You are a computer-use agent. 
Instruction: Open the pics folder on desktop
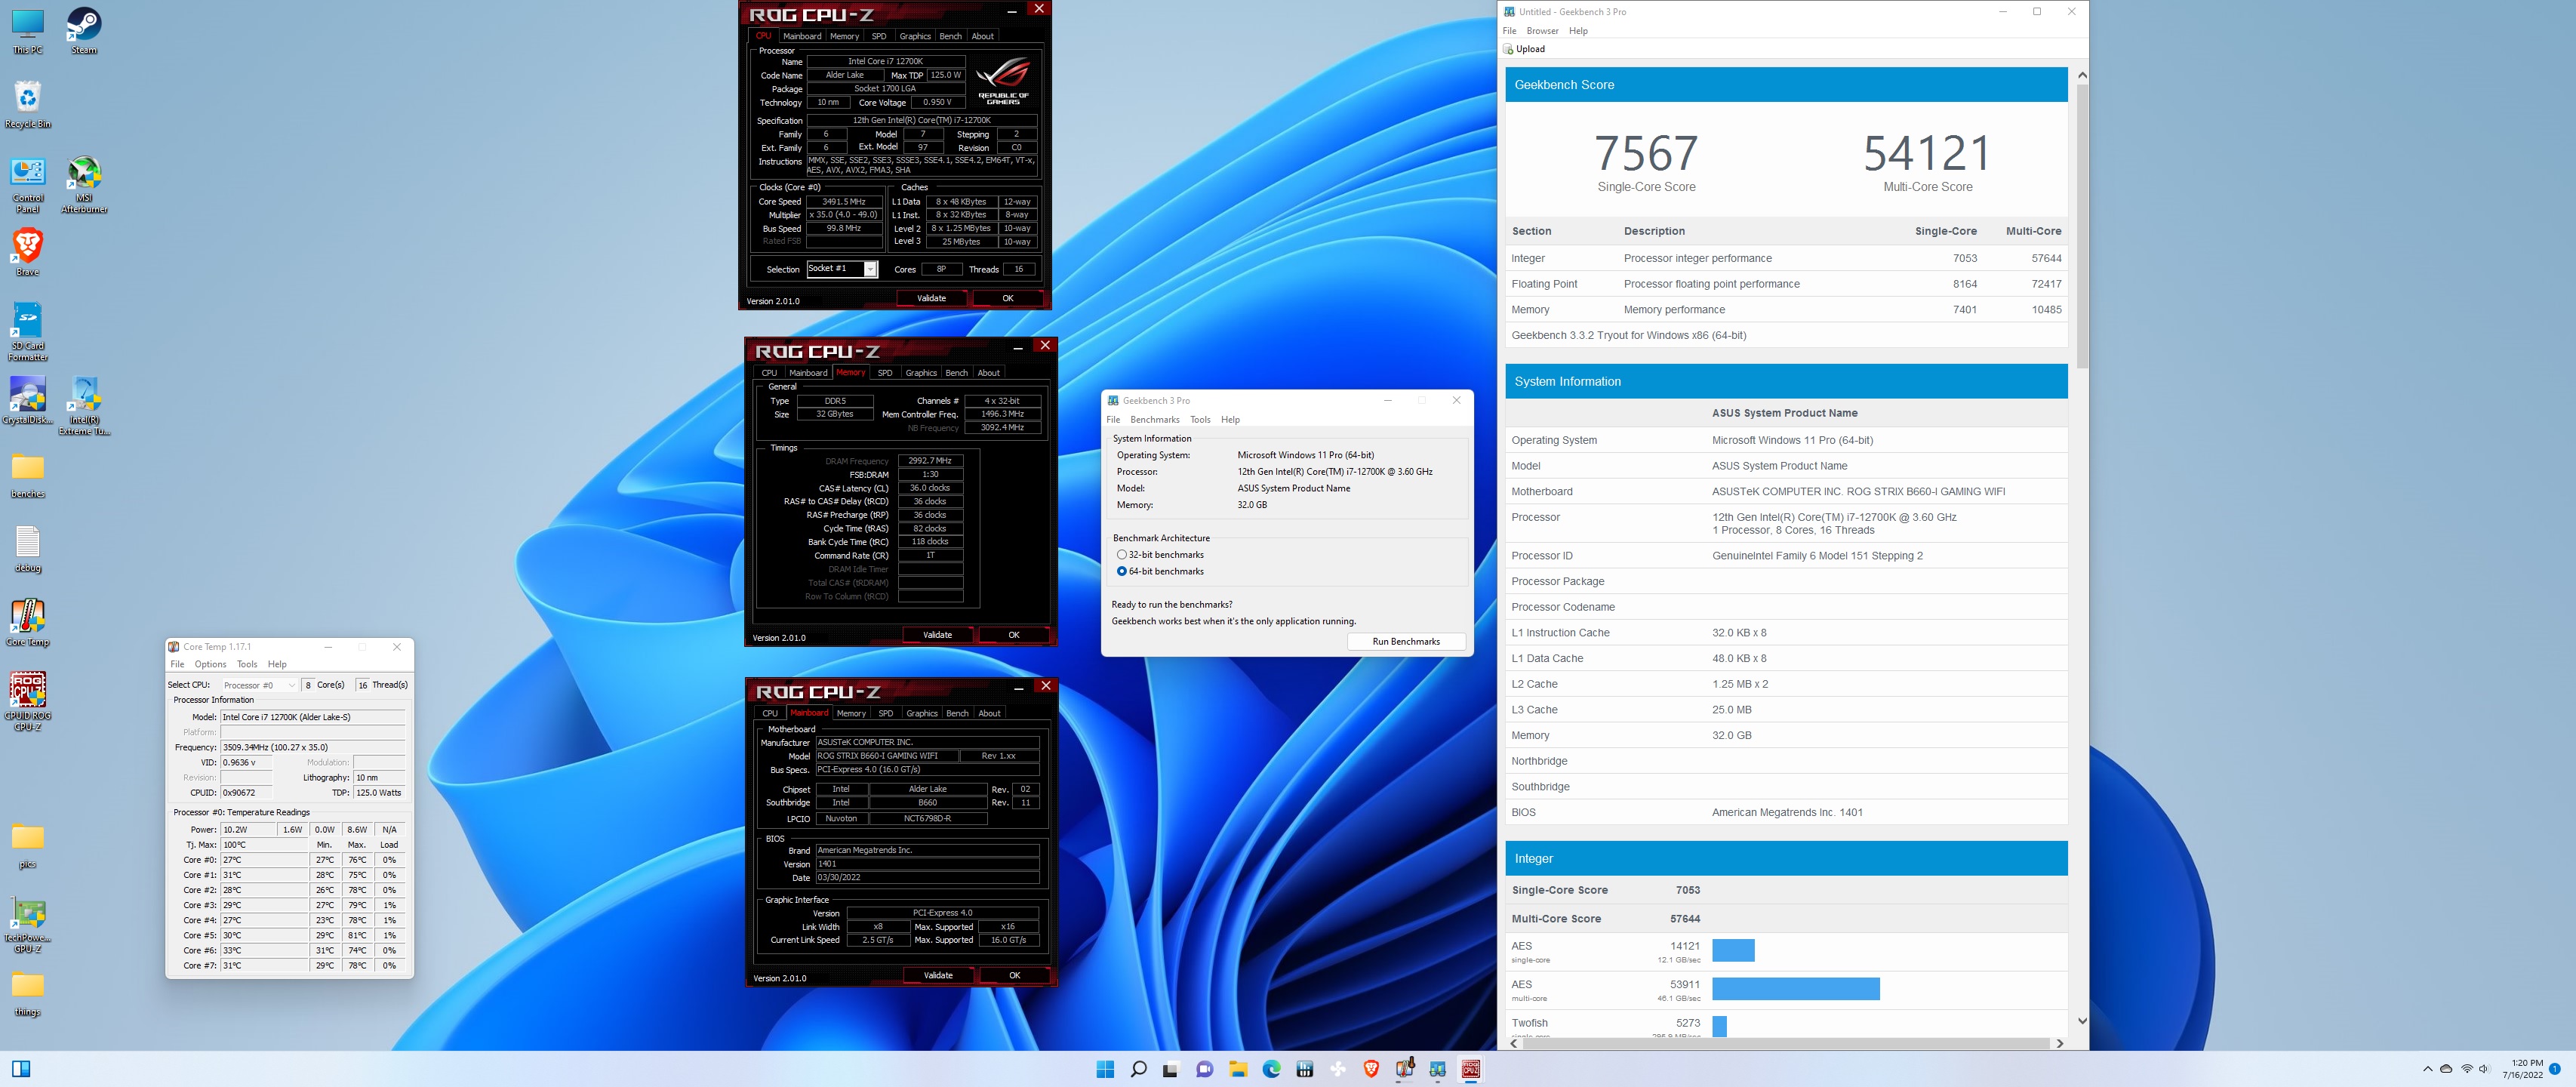tap(27, 846)
